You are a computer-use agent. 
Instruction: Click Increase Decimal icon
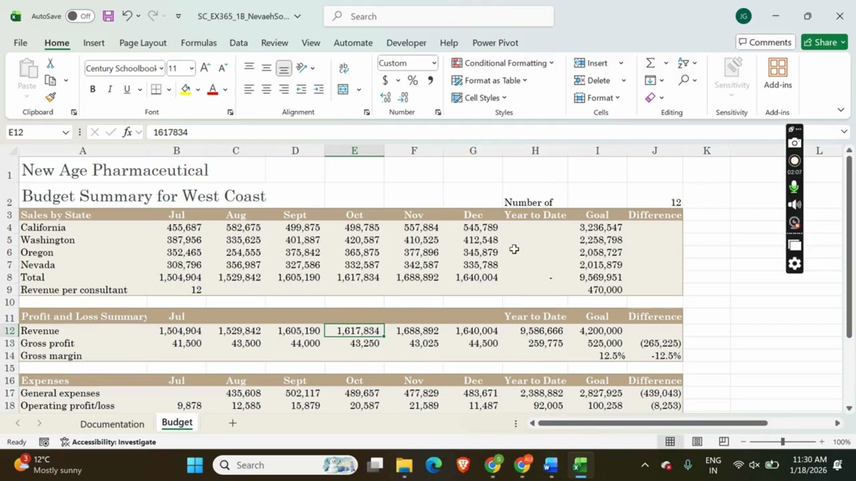[386, 98]
